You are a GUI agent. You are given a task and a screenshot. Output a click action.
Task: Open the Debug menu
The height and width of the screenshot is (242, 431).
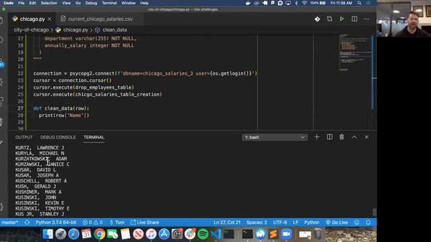(x=91, y=3)
